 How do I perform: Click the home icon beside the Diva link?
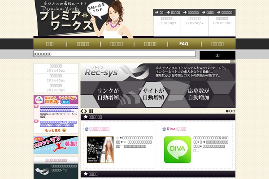[164, 129]
